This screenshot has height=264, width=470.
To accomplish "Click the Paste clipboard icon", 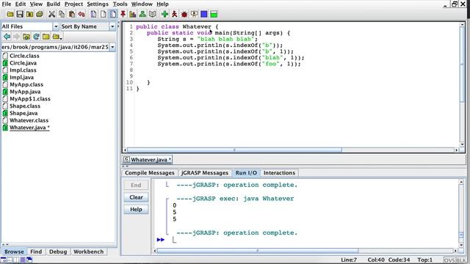I will point(72,14).
